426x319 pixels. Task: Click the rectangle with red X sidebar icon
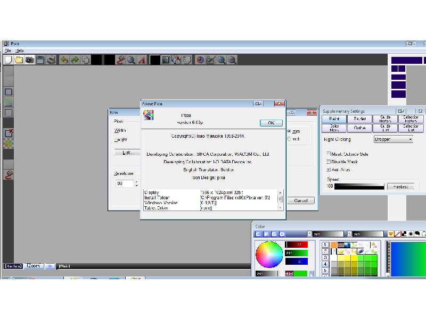[x=9, y=133]
